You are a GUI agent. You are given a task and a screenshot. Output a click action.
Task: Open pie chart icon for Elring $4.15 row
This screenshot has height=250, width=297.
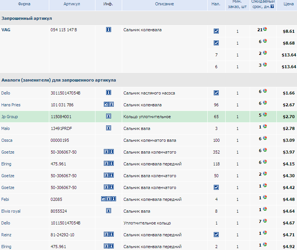click(265, 162)
